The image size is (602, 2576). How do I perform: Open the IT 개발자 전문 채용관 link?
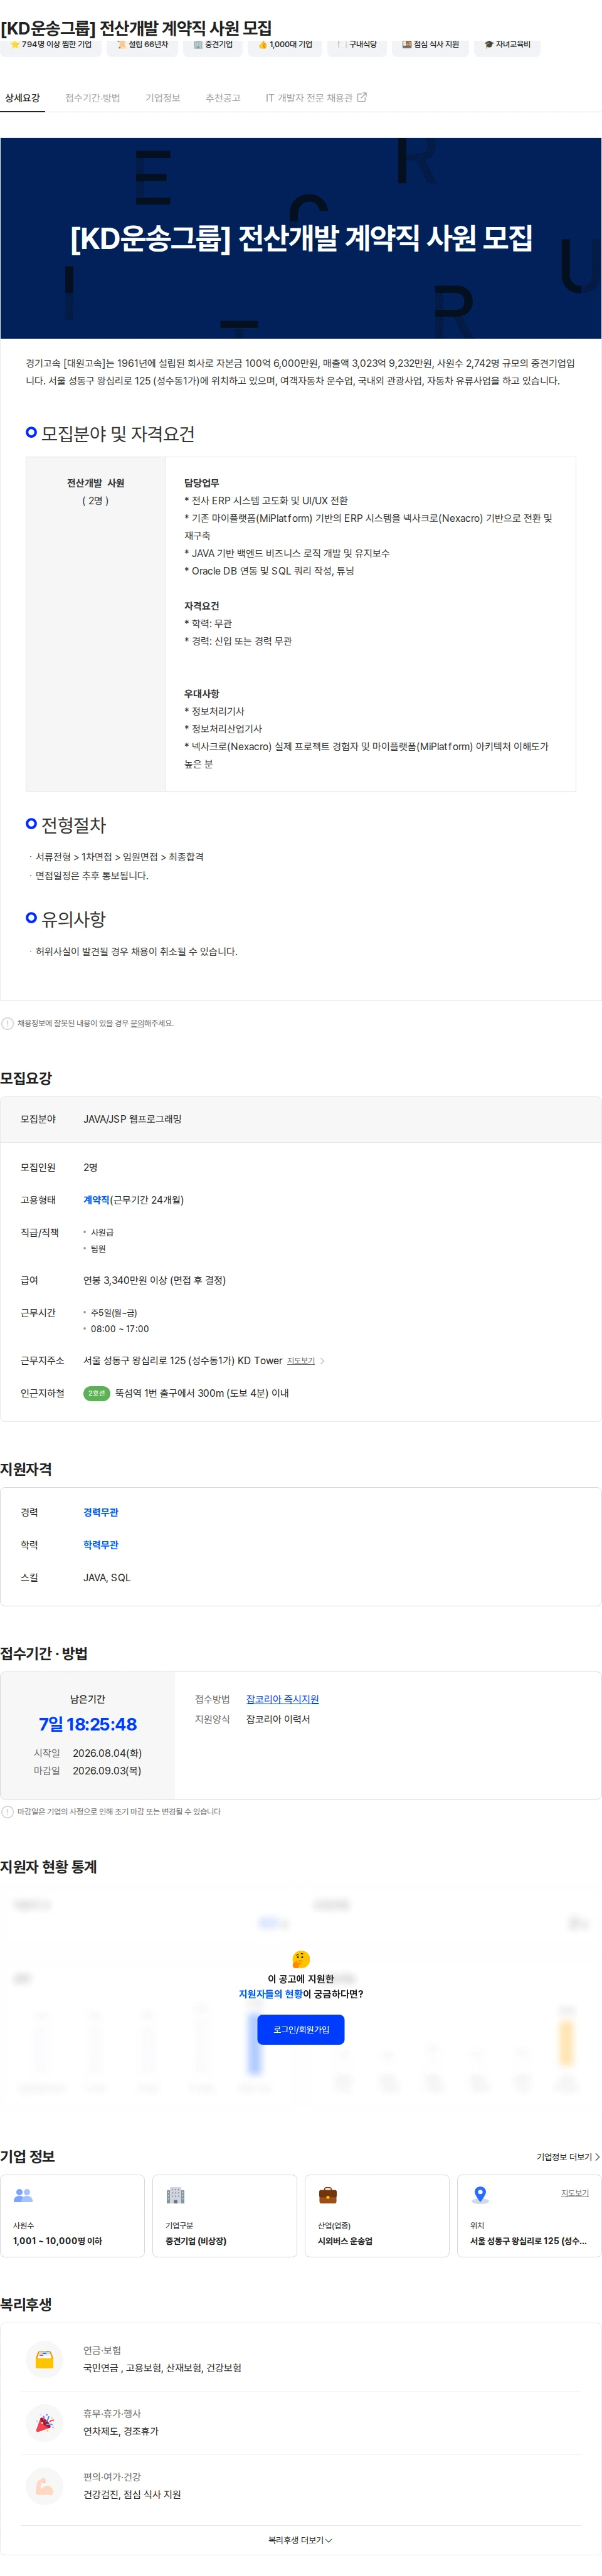[315, 98]
